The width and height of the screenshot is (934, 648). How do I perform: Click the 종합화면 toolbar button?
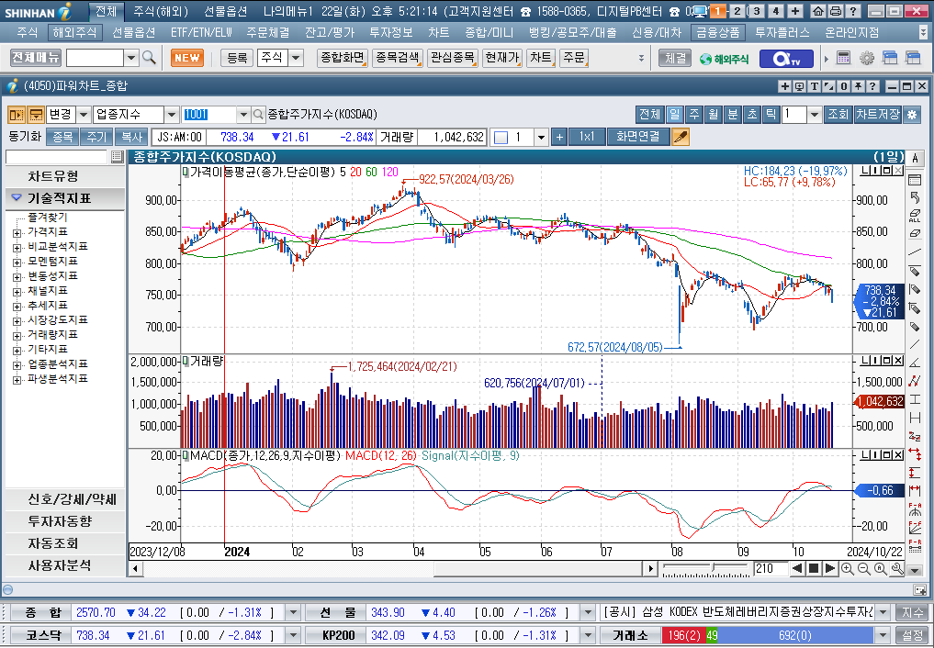pos(342,58)
